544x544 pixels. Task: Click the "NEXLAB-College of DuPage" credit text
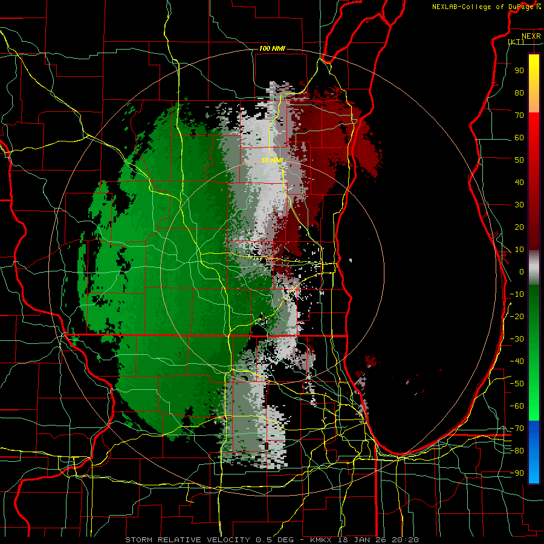click(x=482, y=7)
